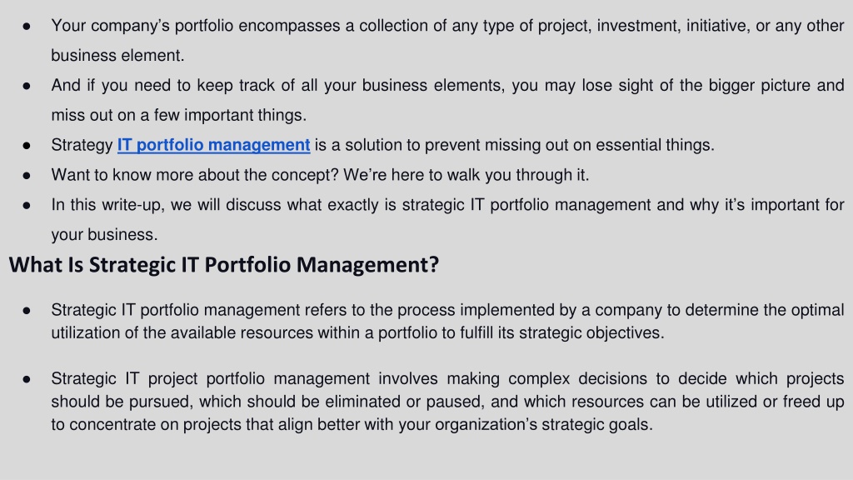
Task: Click the bullet marker beside 'Your company's portfolio'
Action: point(27,26)
